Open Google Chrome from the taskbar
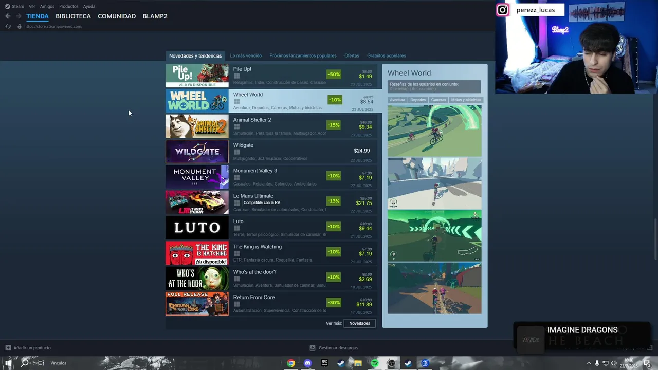The height and width of the screenshot is (370, 658). coord(291,363)
